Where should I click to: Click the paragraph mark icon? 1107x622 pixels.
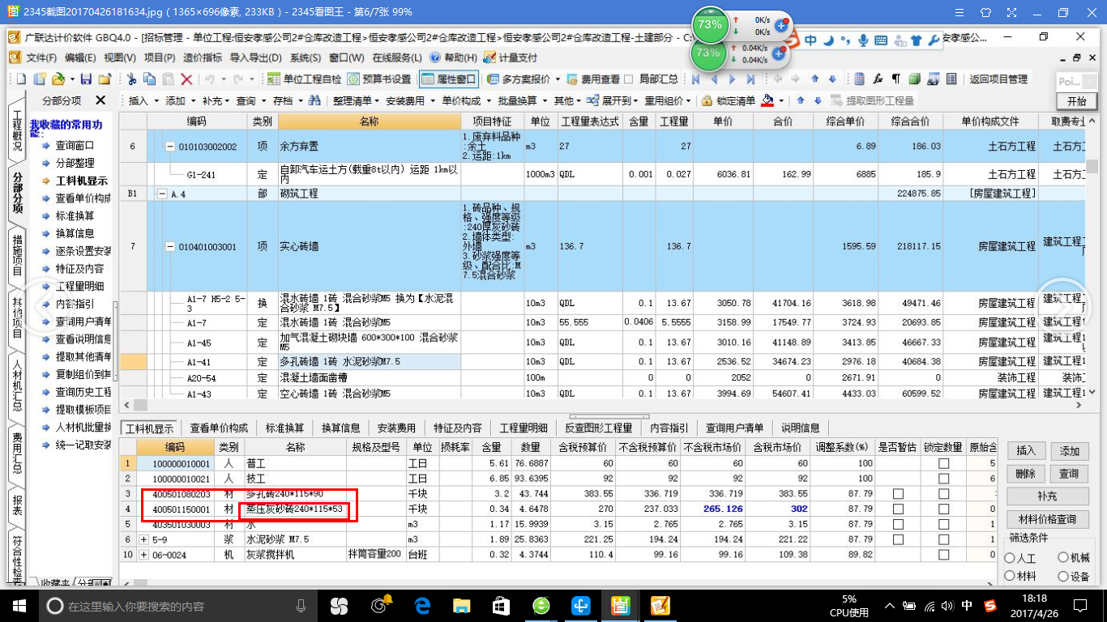pos(895,79)
